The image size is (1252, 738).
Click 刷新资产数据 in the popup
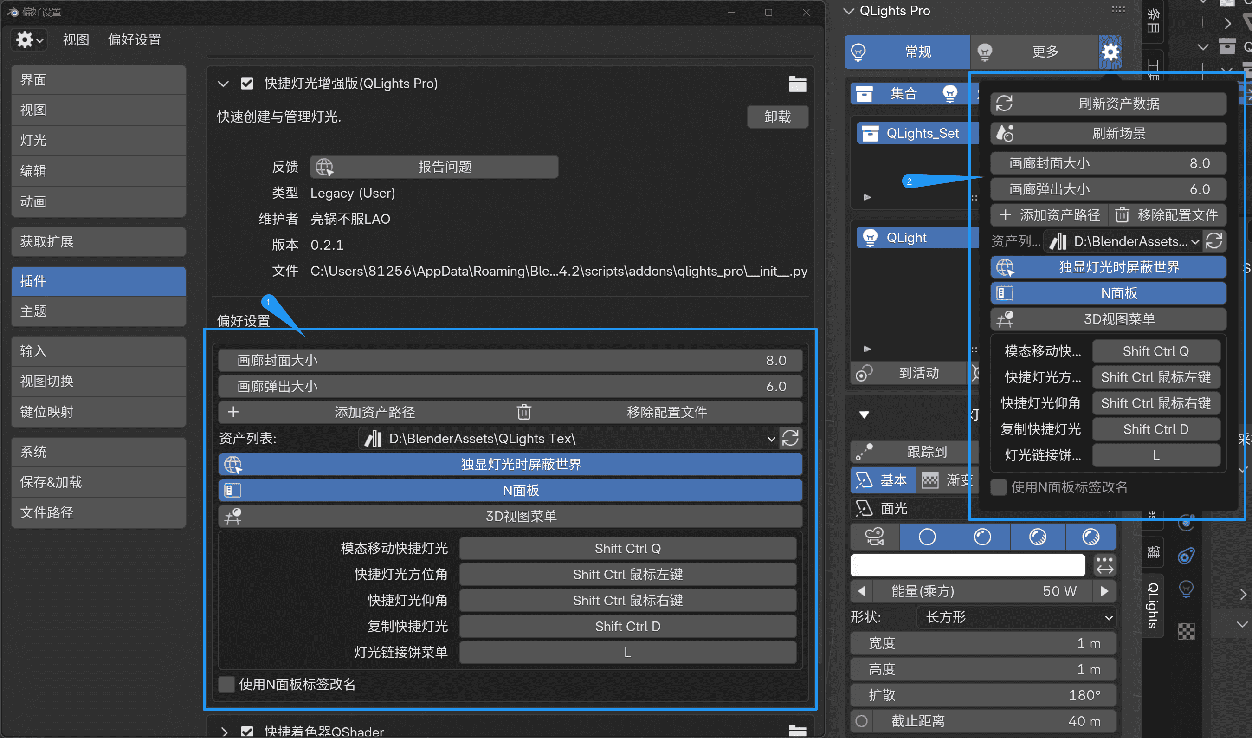point(1108,104)
